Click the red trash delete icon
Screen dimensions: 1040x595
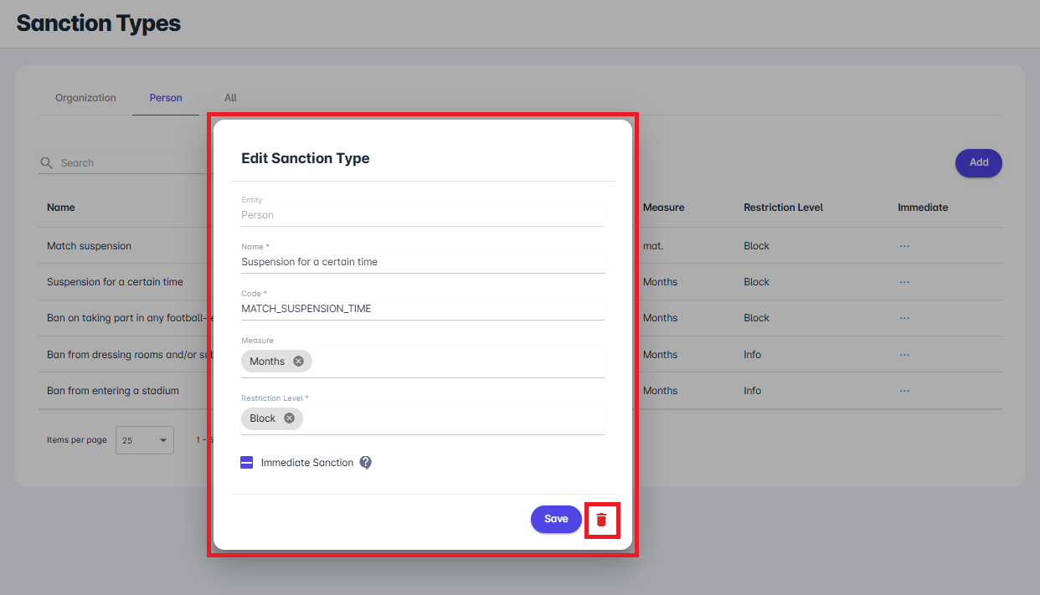pos(601,520)
